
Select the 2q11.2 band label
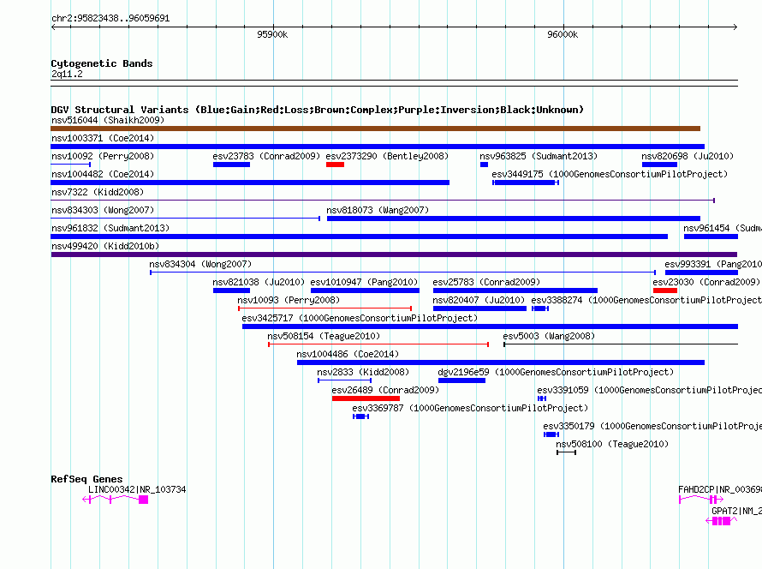[67, 74]
